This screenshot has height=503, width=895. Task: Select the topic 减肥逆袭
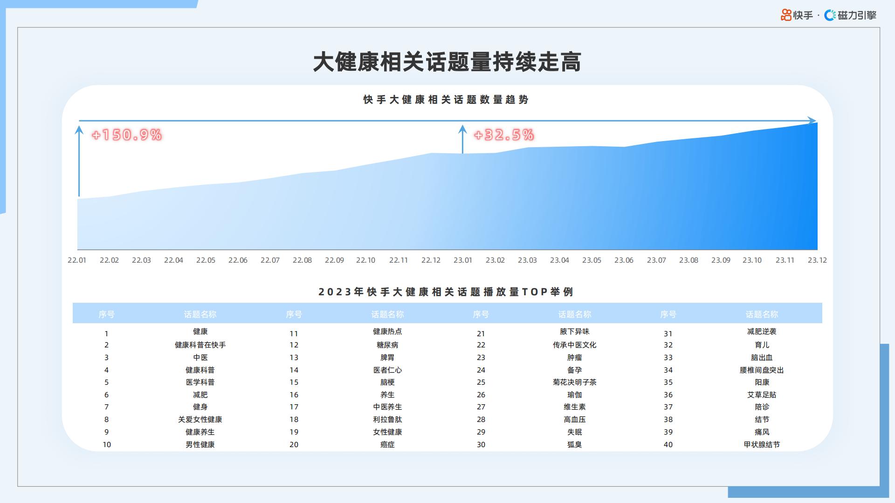(762, 332)
